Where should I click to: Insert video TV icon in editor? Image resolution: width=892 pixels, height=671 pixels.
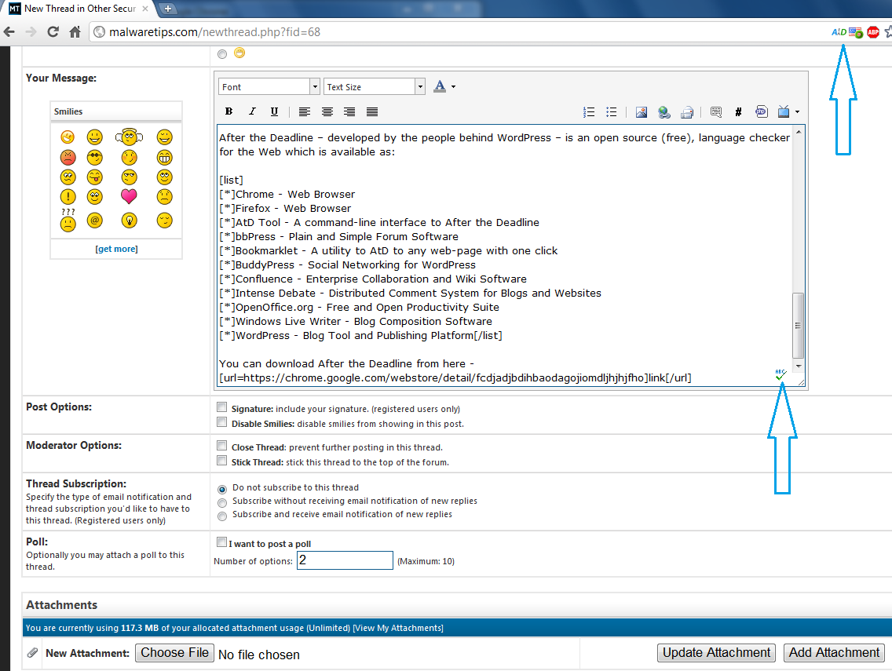tap(784, 111)
